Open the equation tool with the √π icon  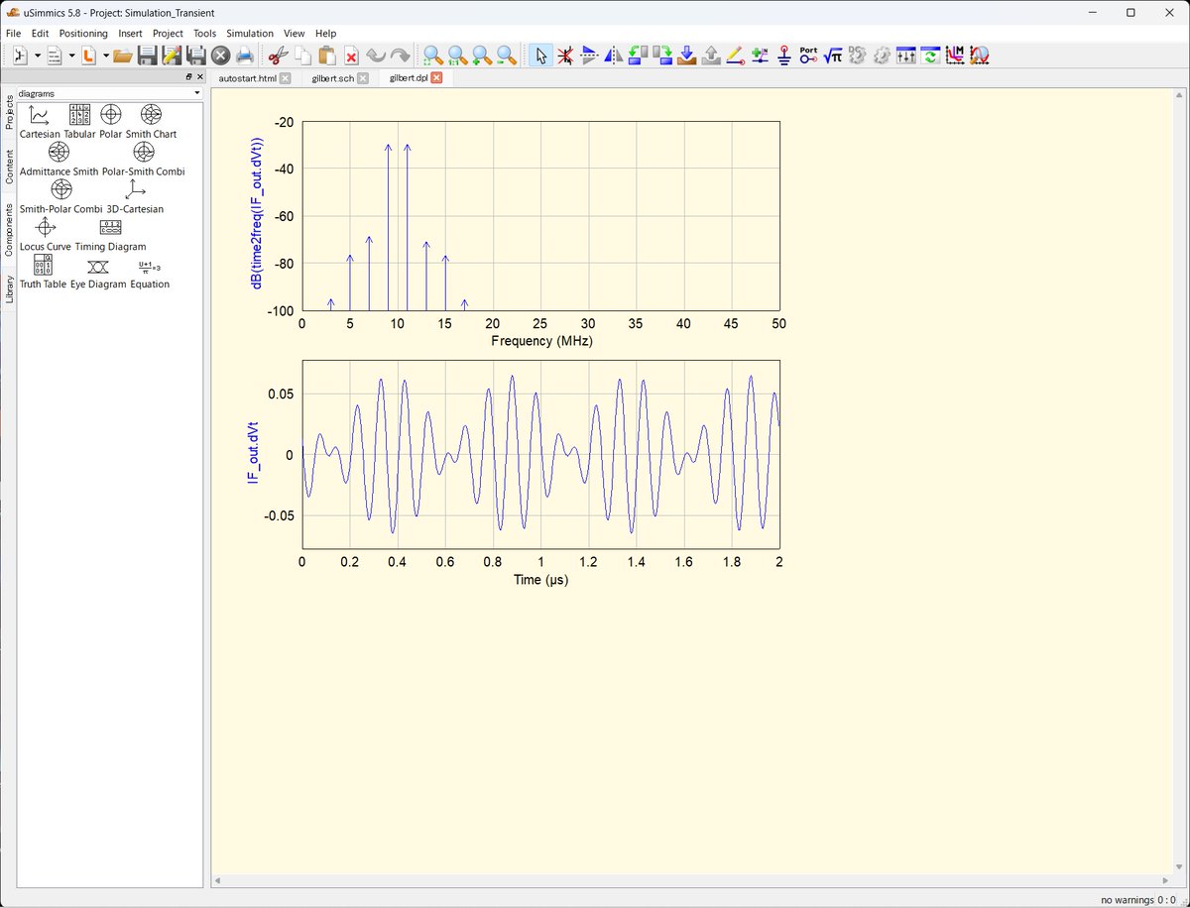click(x=832, y=57)
